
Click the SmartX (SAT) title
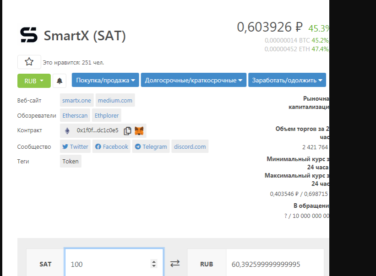pyautogui.click(x=85, y=36)
